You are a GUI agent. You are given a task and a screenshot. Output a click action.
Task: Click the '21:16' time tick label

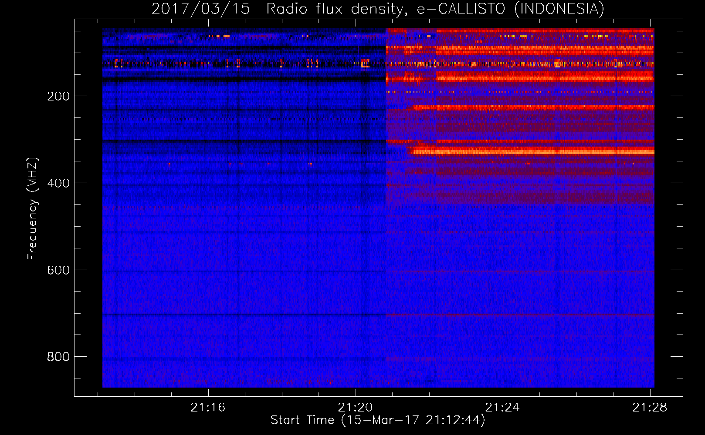pos(208,407)
